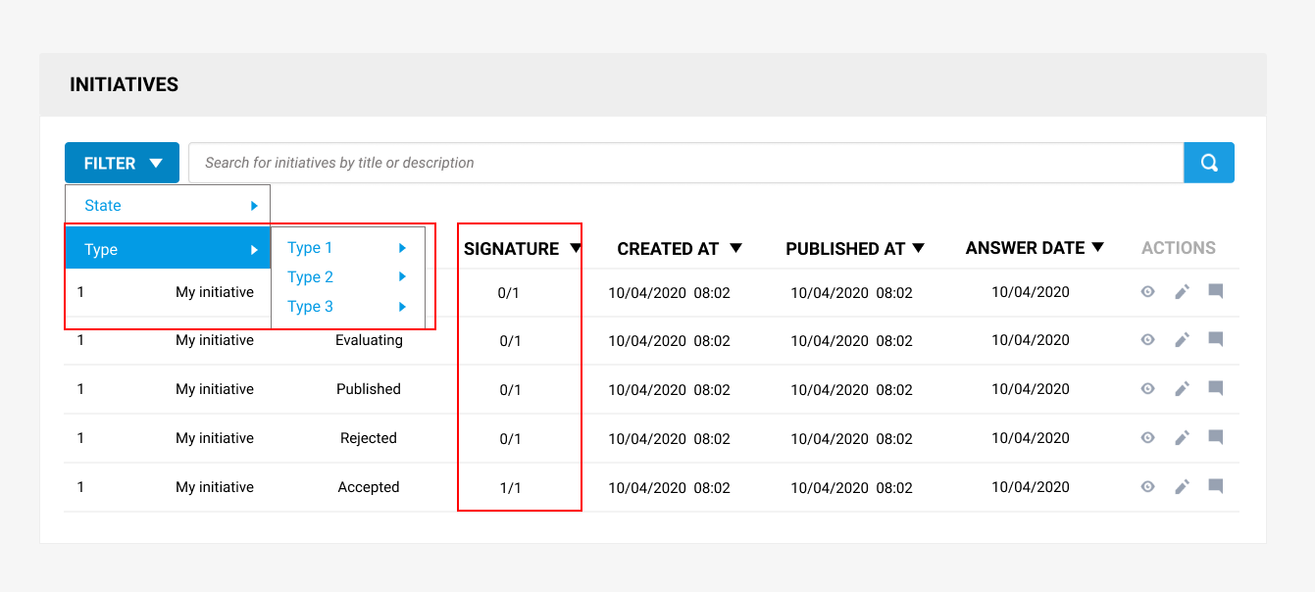Click the initiatives search text field
This screenshot has height=592, width=1315.
[684, 163]
